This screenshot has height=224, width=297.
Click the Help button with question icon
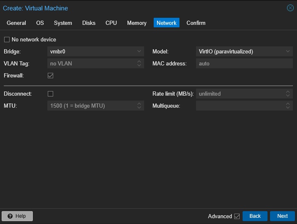pos(17,216)
